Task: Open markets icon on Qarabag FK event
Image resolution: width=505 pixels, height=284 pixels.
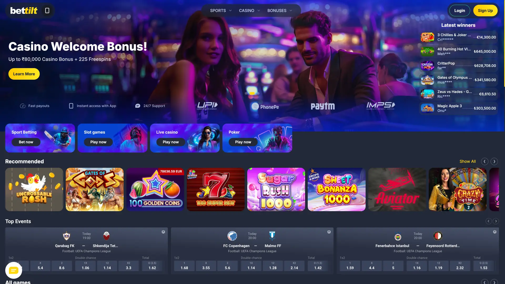Action: [x=163, y=232]
